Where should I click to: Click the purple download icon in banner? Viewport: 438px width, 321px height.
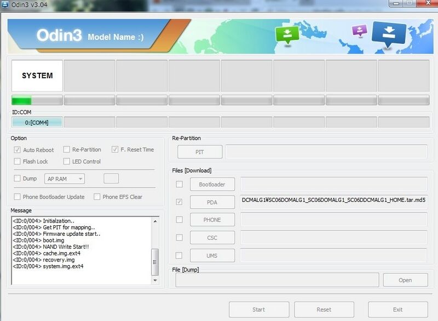[x=360, y=31]
